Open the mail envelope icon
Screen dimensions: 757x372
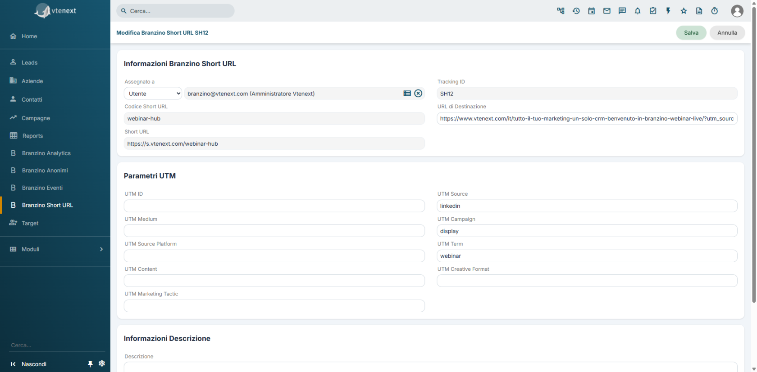[607, 11]
